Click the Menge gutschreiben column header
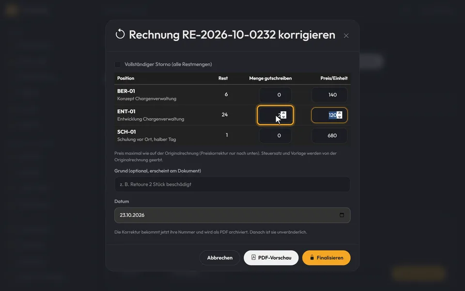 (270, 79)
